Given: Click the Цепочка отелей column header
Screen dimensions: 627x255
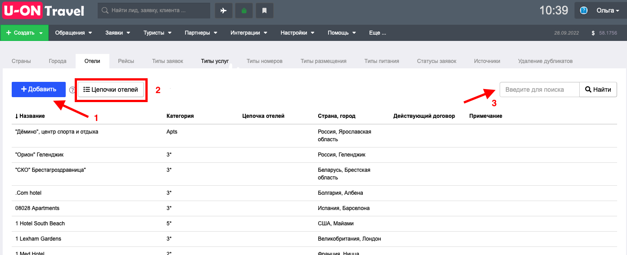Looking at the screenshot, I should point(263,116).
